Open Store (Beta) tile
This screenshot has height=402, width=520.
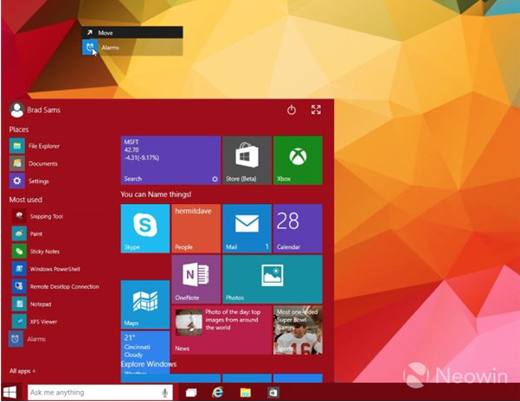click(x=247, y=160)
